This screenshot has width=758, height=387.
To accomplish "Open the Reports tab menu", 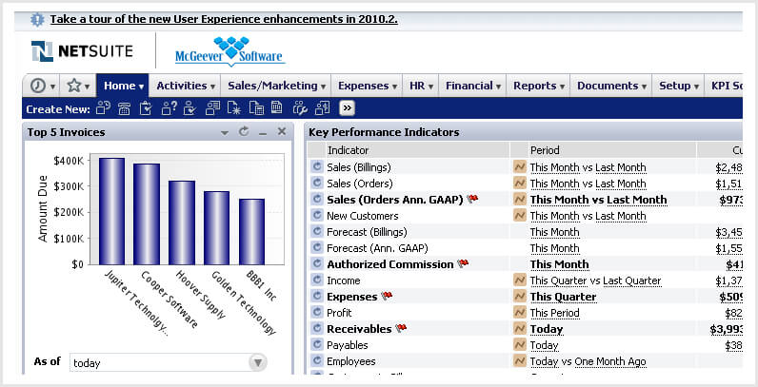I will pyautogui.click(x=539, y=86).
